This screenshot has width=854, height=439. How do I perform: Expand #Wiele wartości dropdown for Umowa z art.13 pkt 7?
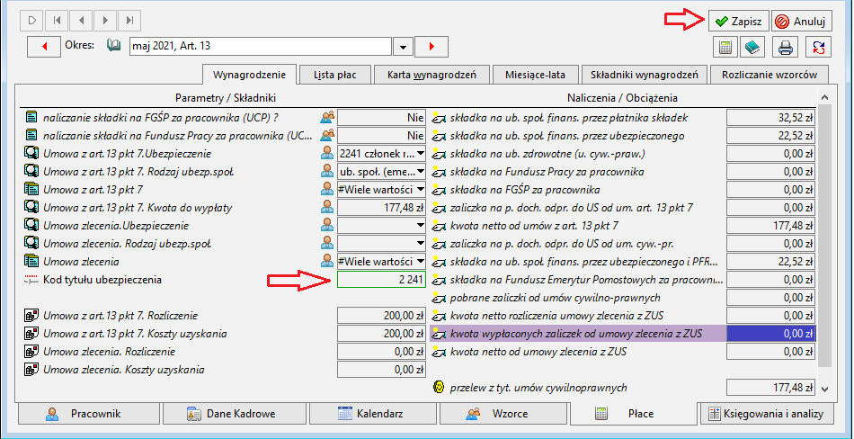[x=420, y=190]
